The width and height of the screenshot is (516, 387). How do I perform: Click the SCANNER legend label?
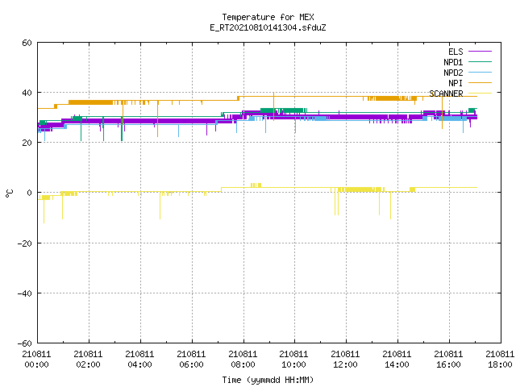[x=446, y=94]
